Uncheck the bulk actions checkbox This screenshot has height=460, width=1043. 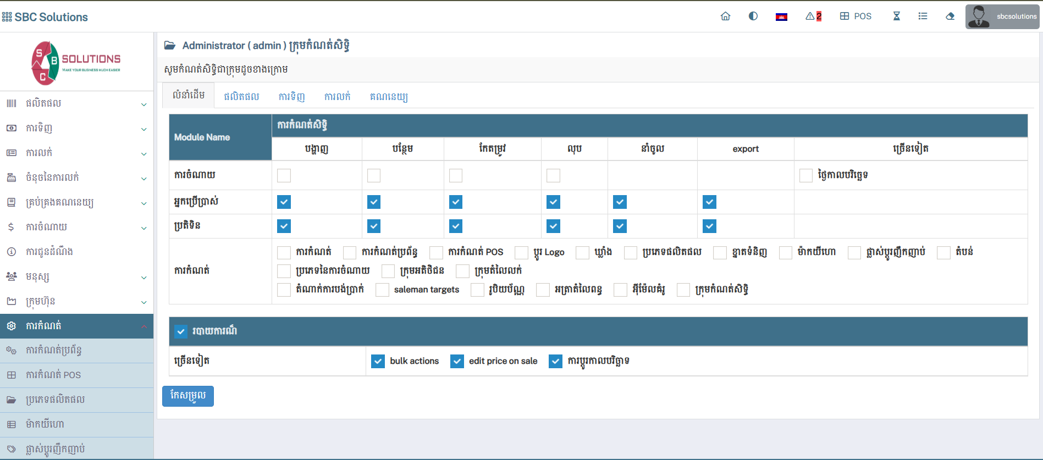tap(378, 361)
